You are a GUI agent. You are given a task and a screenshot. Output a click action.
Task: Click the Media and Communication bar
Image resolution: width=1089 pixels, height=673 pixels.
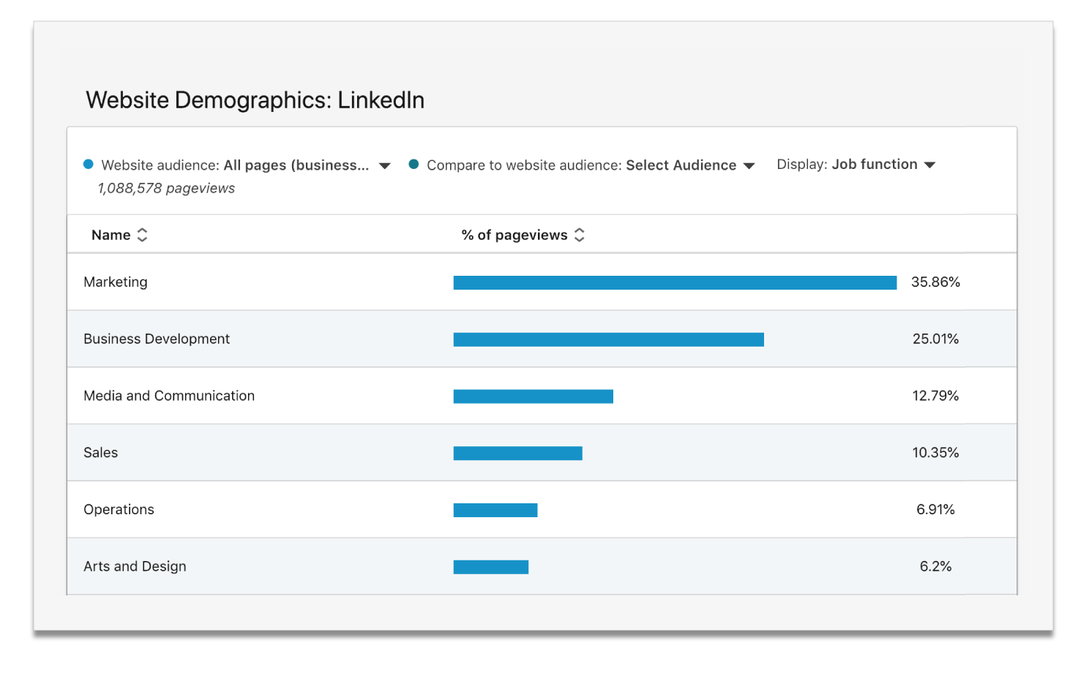(x=534, y=396)
